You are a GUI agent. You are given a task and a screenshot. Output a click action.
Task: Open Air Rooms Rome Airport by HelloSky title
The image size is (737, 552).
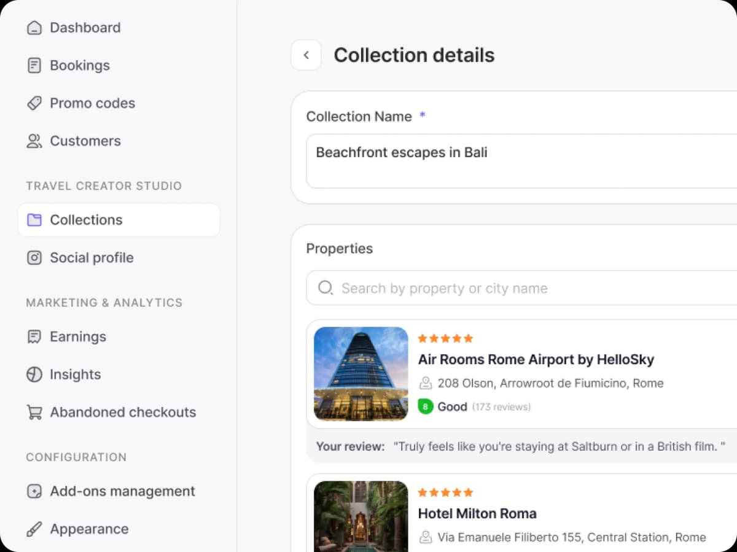pos(536,359)
